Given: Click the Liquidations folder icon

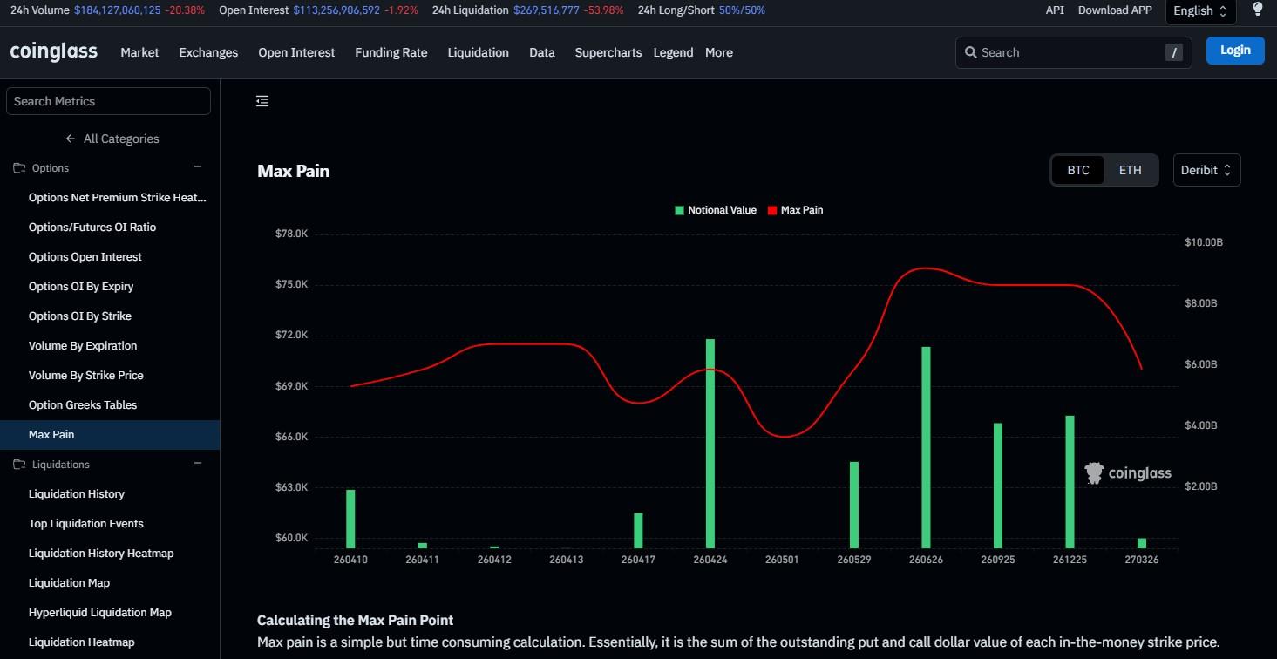Looking at the screenshot, I should tap(19, 465).
